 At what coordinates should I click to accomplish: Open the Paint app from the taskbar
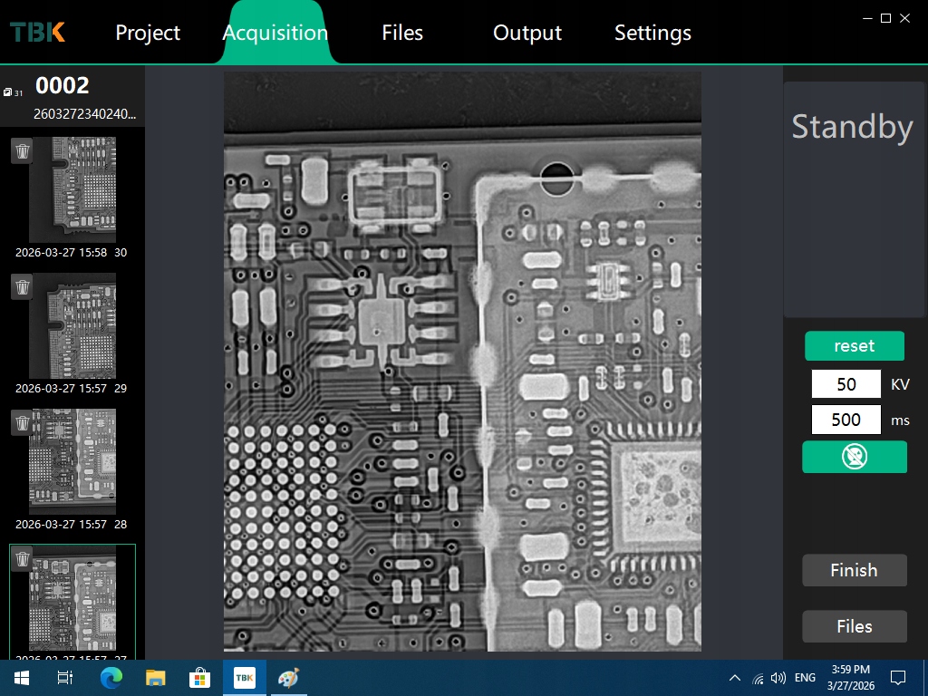click(287, 678)
